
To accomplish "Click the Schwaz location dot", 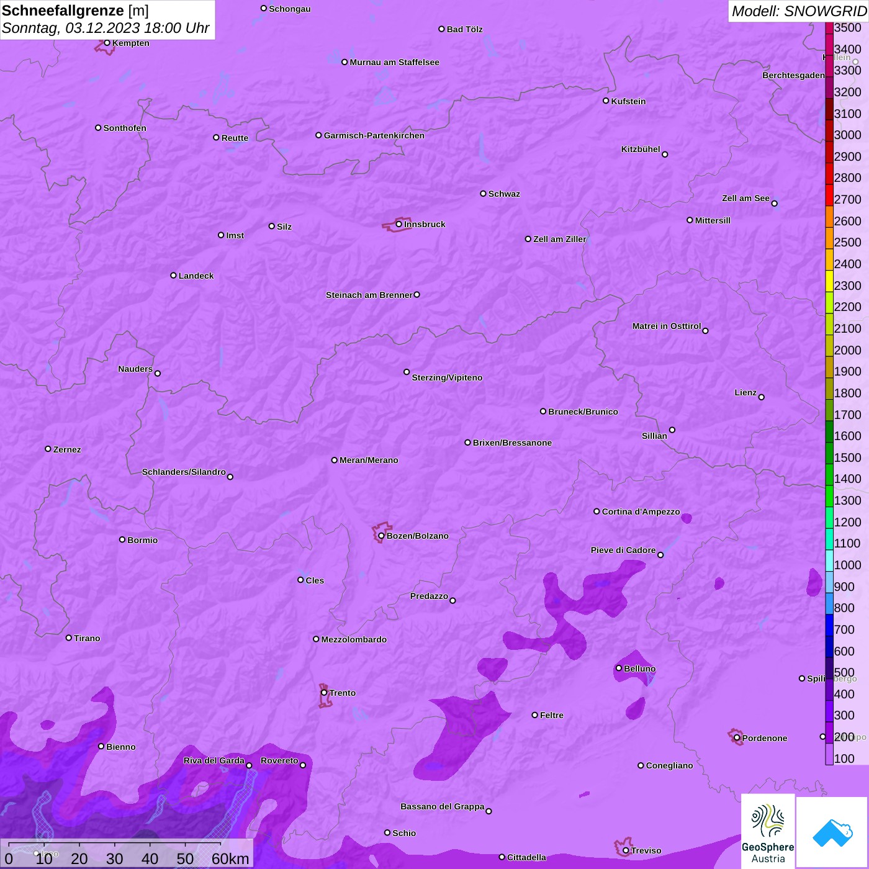I will tap(483, 194).
